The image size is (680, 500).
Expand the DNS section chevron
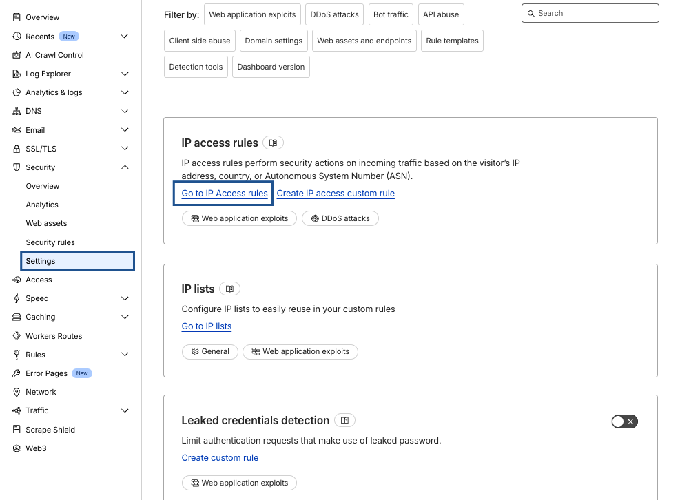pyautogui.click(x=125, y=111)
